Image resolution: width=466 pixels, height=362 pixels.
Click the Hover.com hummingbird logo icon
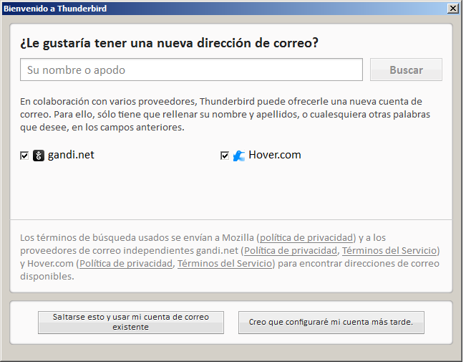(238, 156)
